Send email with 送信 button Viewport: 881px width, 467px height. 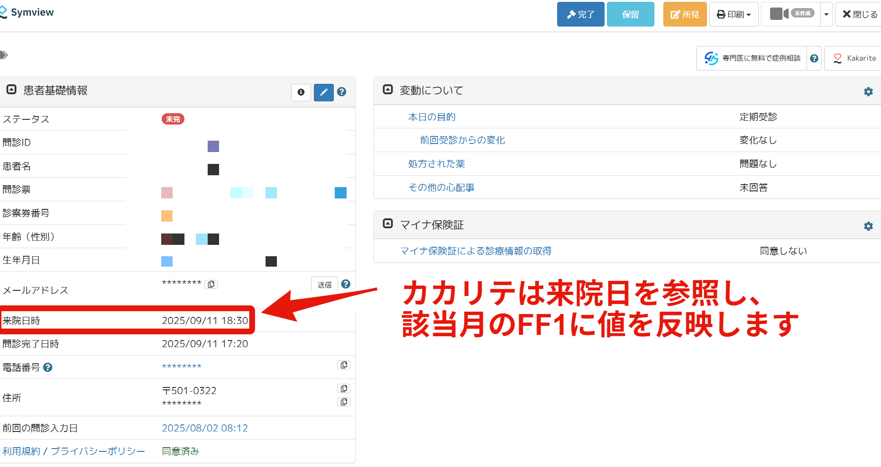tap(324, 285)
